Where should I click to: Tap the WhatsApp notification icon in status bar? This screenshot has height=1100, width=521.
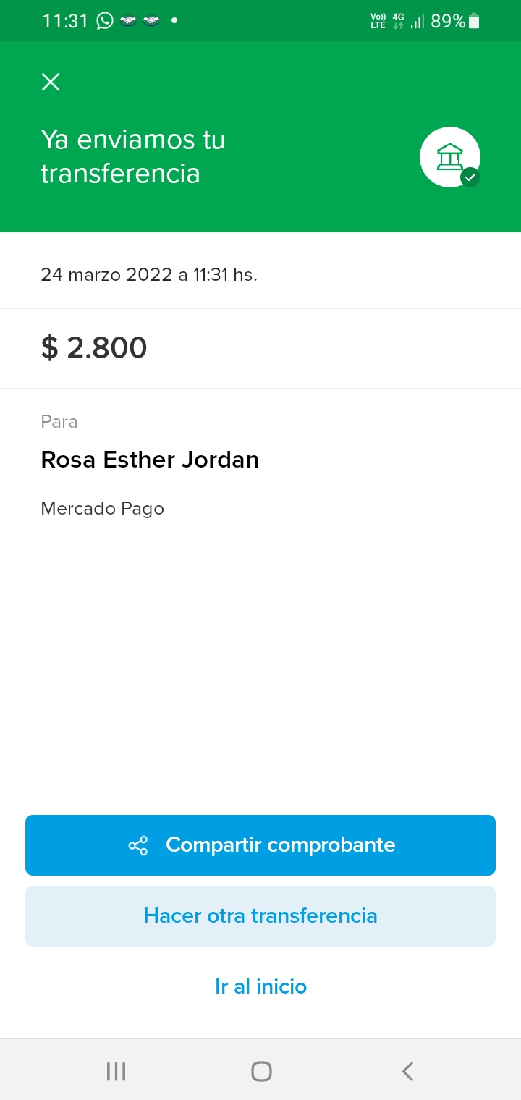106,21
